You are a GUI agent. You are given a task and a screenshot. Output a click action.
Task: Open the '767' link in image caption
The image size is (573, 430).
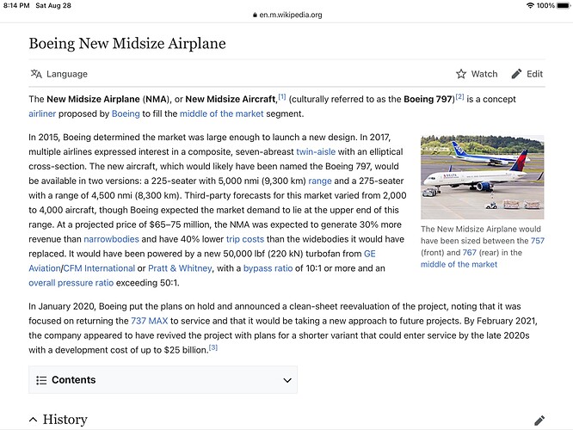click(x=469, y=253)
